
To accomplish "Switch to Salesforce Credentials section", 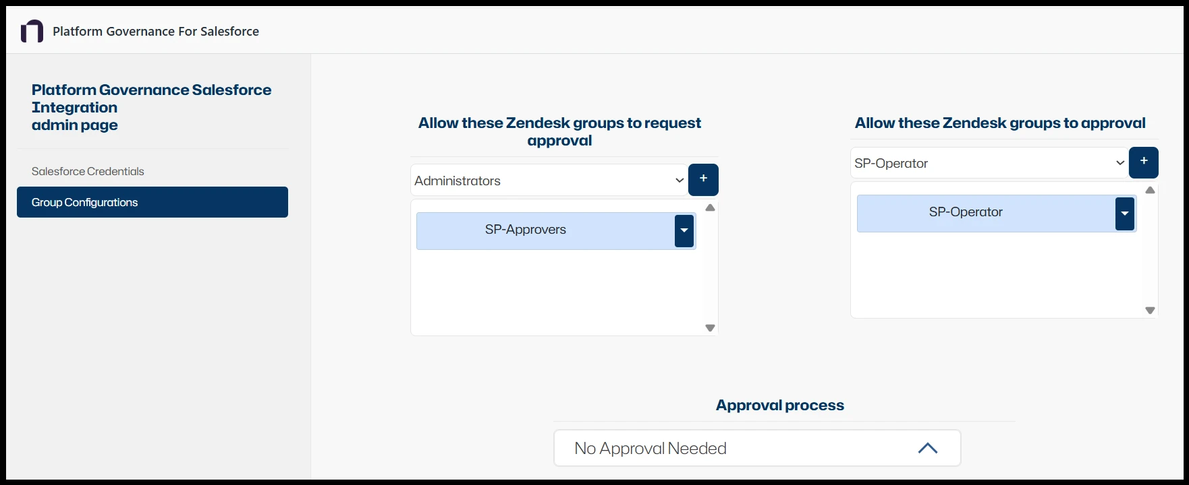I will 87,170.
